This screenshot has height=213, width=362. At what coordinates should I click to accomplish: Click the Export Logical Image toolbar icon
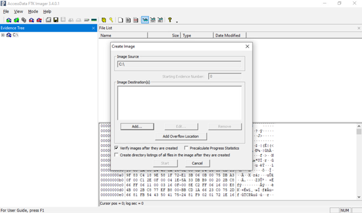coord(63,20)
